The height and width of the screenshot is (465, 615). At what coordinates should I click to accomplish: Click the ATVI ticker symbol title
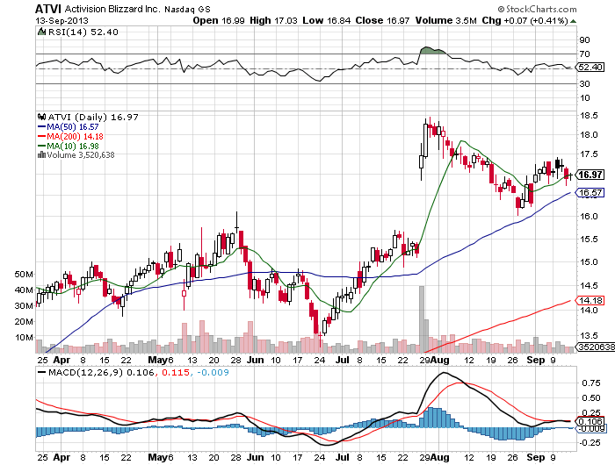coord(48,9)
